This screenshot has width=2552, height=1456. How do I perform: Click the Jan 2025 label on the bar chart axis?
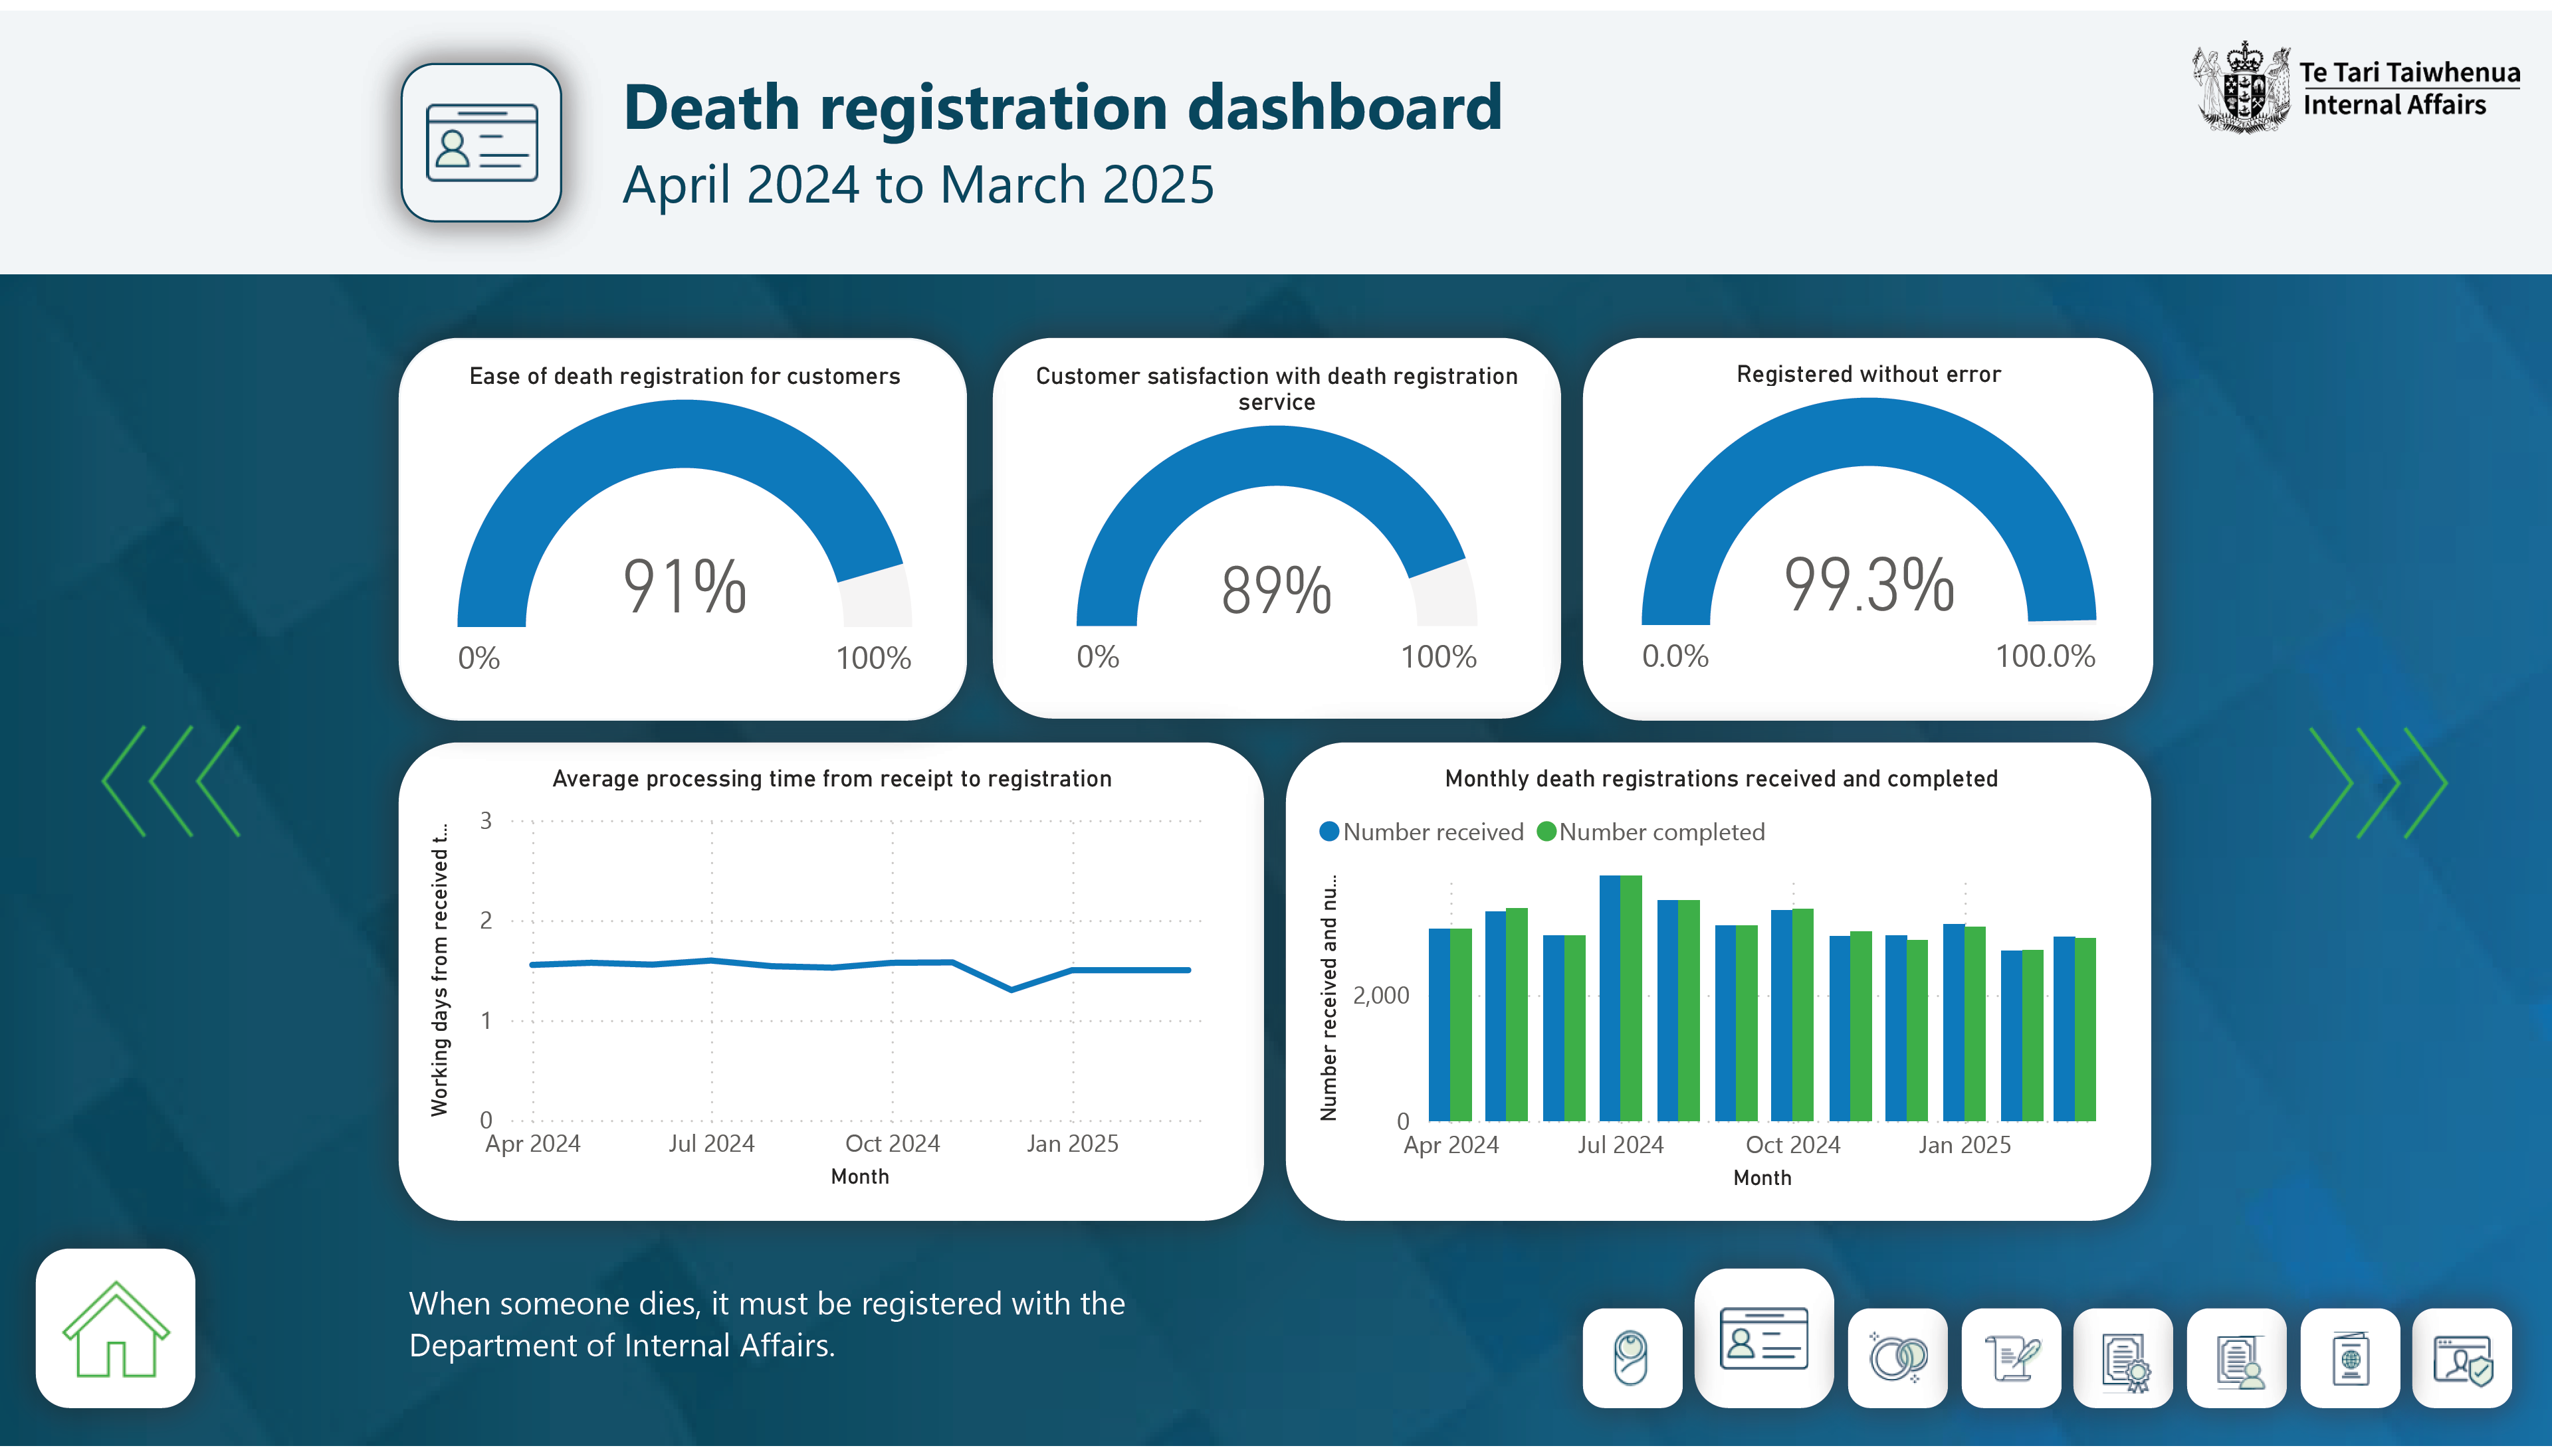[1964, 1145]
